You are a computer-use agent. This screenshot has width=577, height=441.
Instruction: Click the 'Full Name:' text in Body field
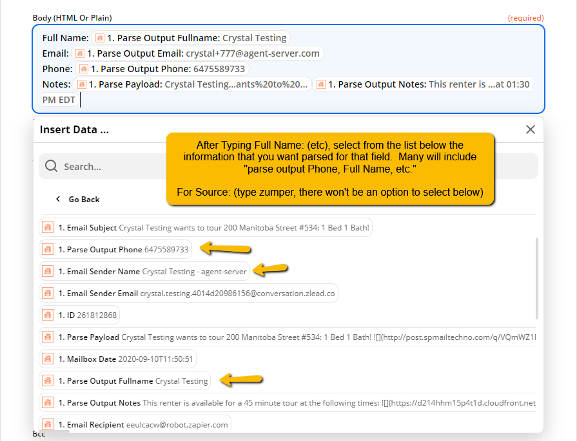(x=66, y=38)
